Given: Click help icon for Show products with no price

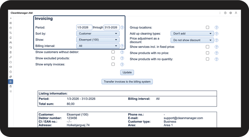Looking at the screenshot, I should coord(216,53).
